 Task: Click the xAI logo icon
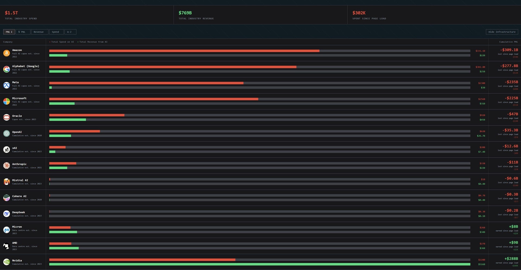coord(7,149)
